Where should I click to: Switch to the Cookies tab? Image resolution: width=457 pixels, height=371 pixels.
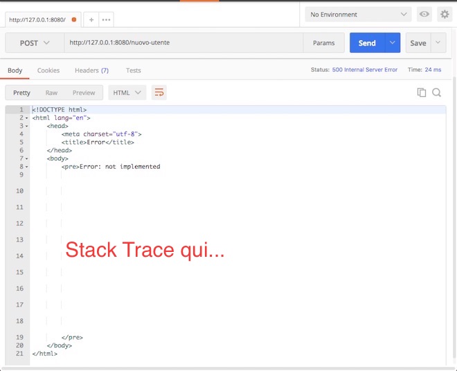point(48,71)
